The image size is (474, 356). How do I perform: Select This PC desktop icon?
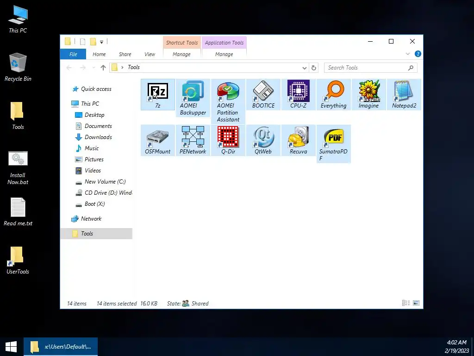[x=18, y=19]
